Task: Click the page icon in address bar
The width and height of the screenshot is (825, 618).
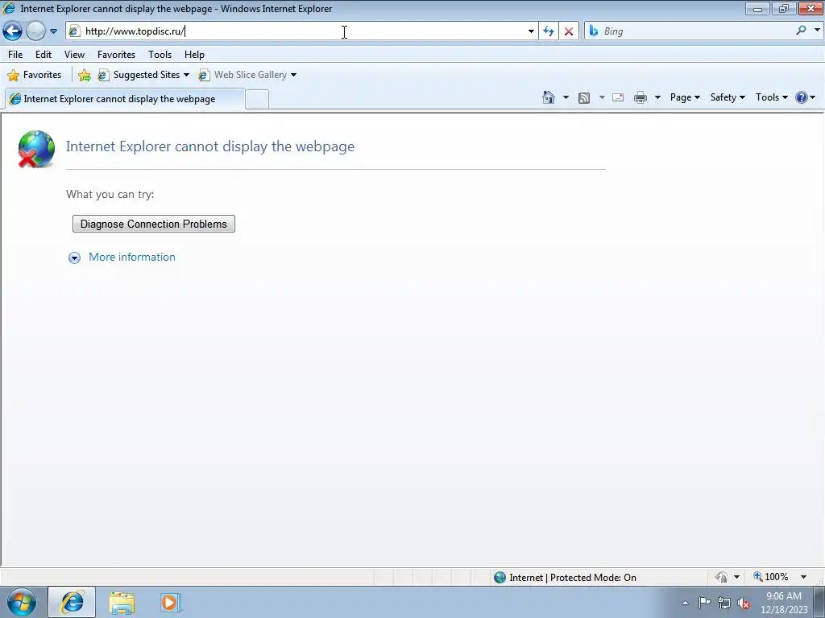Action: [x=74, y=31]
